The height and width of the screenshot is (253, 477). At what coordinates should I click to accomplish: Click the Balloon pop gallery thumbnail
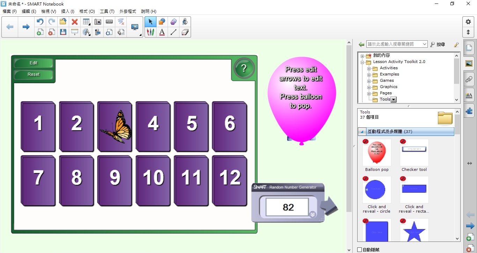click(x=377, y=153)
